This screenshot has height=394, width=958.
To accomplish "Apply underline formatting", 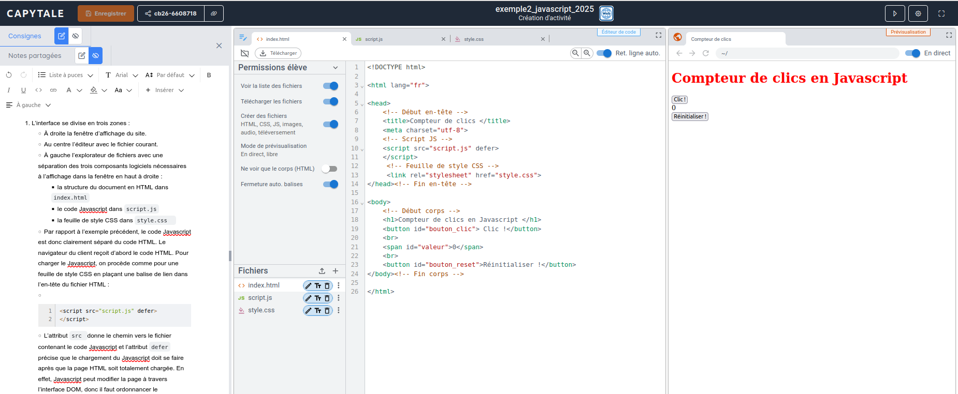I will click(x=23, y=90).
